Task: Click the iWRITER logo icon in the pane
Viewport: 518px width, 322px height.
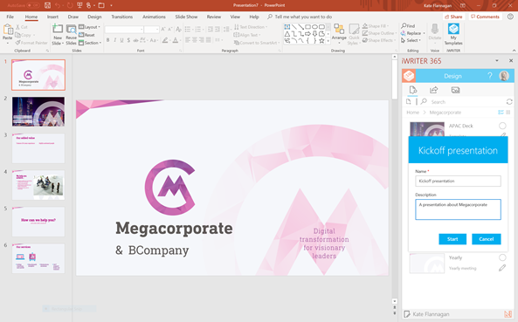Action: (x=409, y=76)
